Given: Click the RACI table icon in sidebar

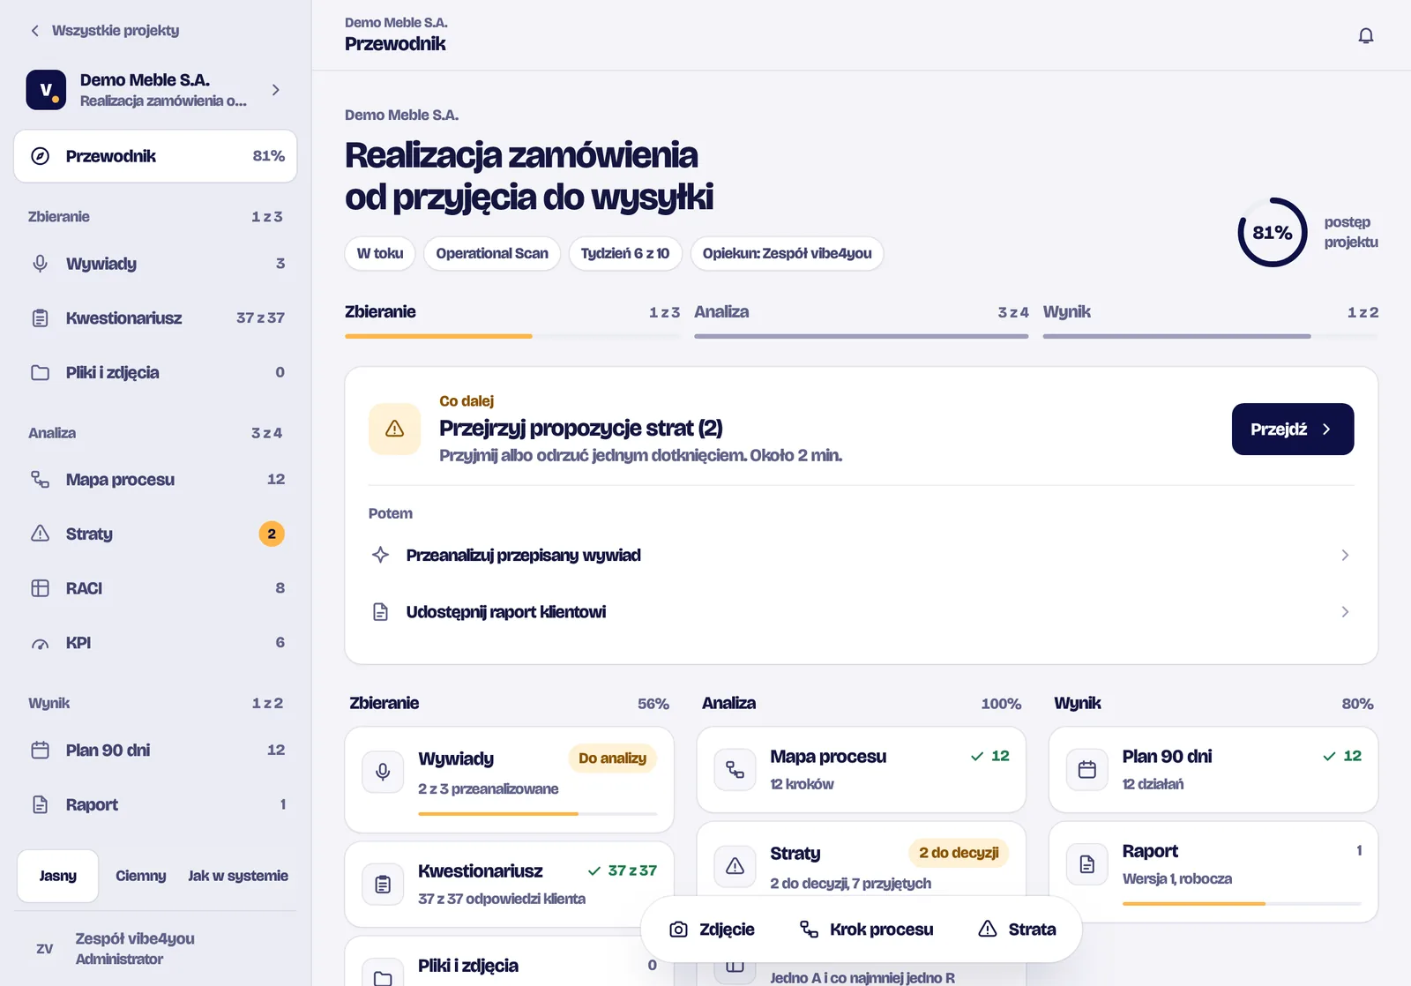Looking at the screenshot, I should [40, 588].
